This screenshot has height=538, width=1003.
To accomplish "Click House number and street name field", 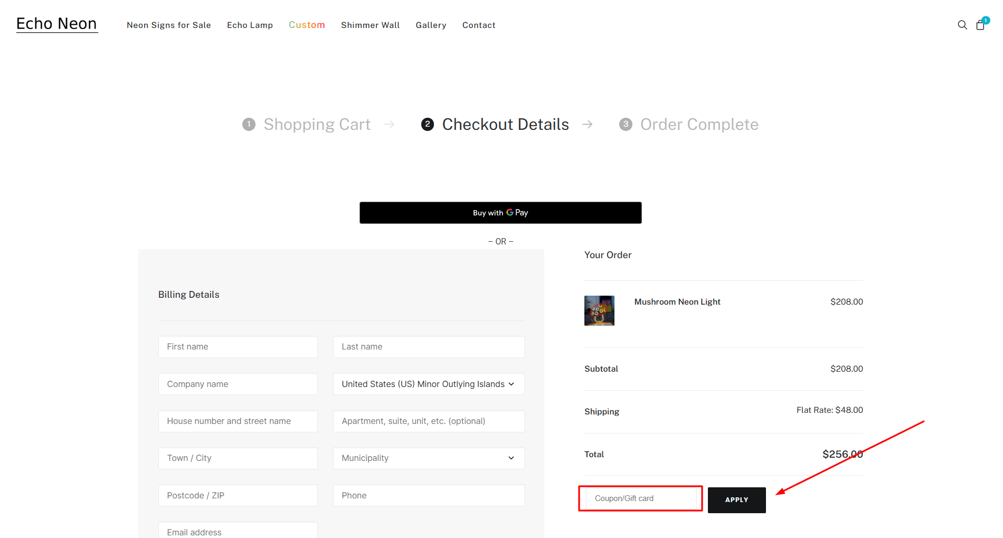I will click(x=238, y=421).
